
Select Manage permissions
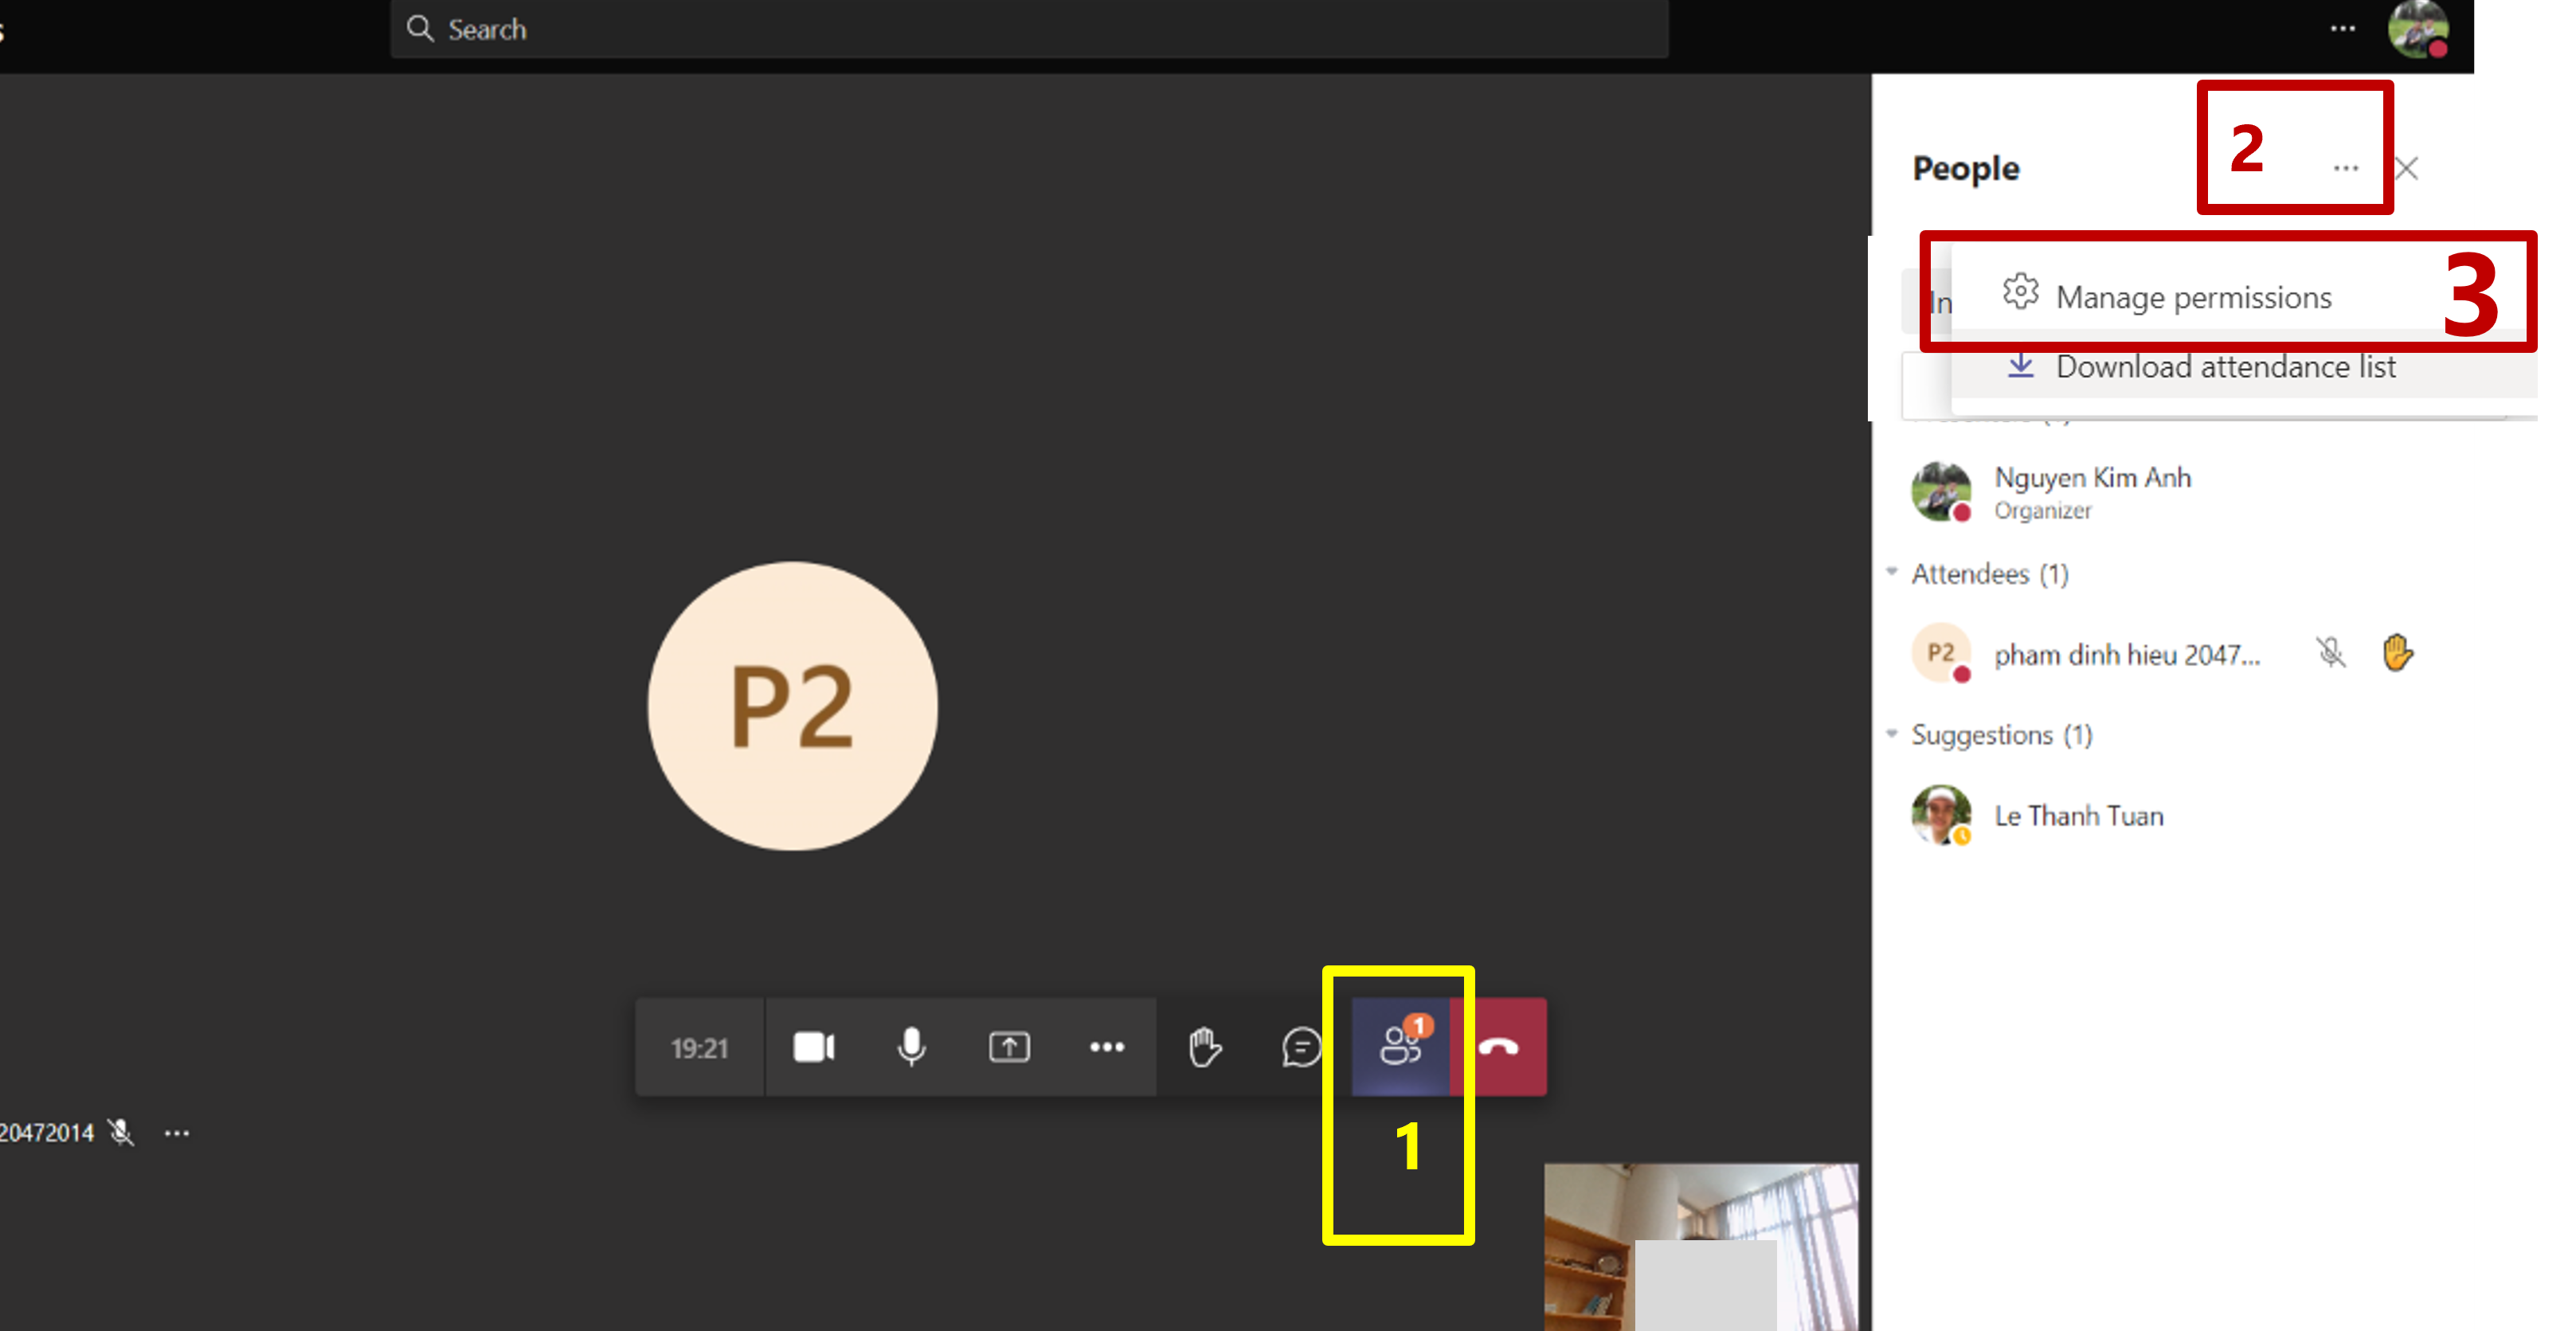2192,297
